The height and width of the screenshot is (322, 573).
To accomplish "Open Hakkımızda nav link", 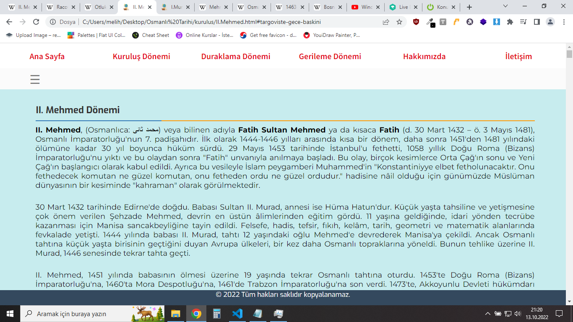I will (x=424, y=57).
